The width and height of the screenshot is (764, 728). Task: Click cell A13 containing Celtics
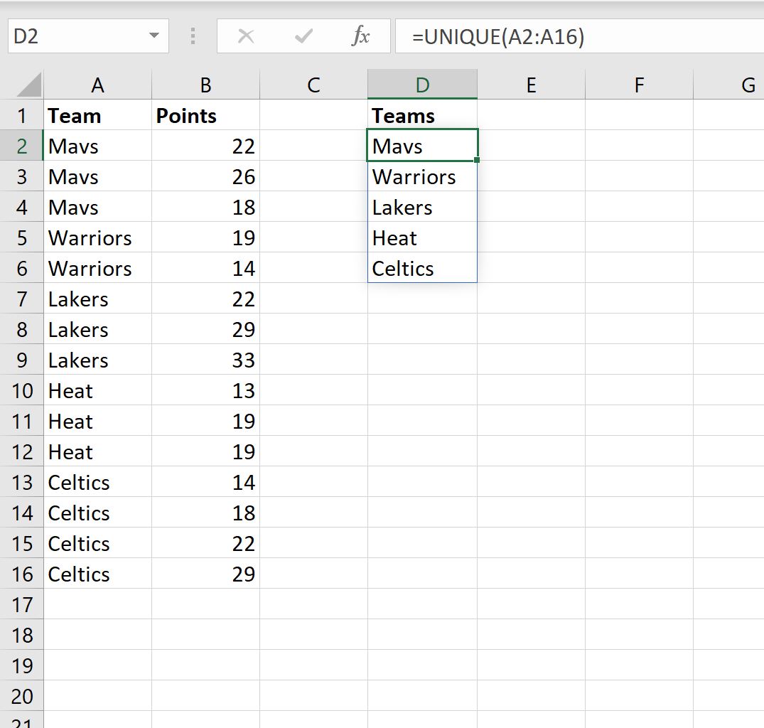pyautogui.click(x=97, y=483)
